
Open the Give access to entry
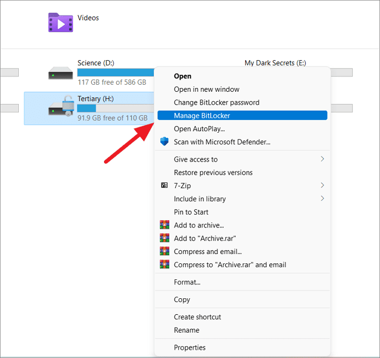(x=242, y=159)
